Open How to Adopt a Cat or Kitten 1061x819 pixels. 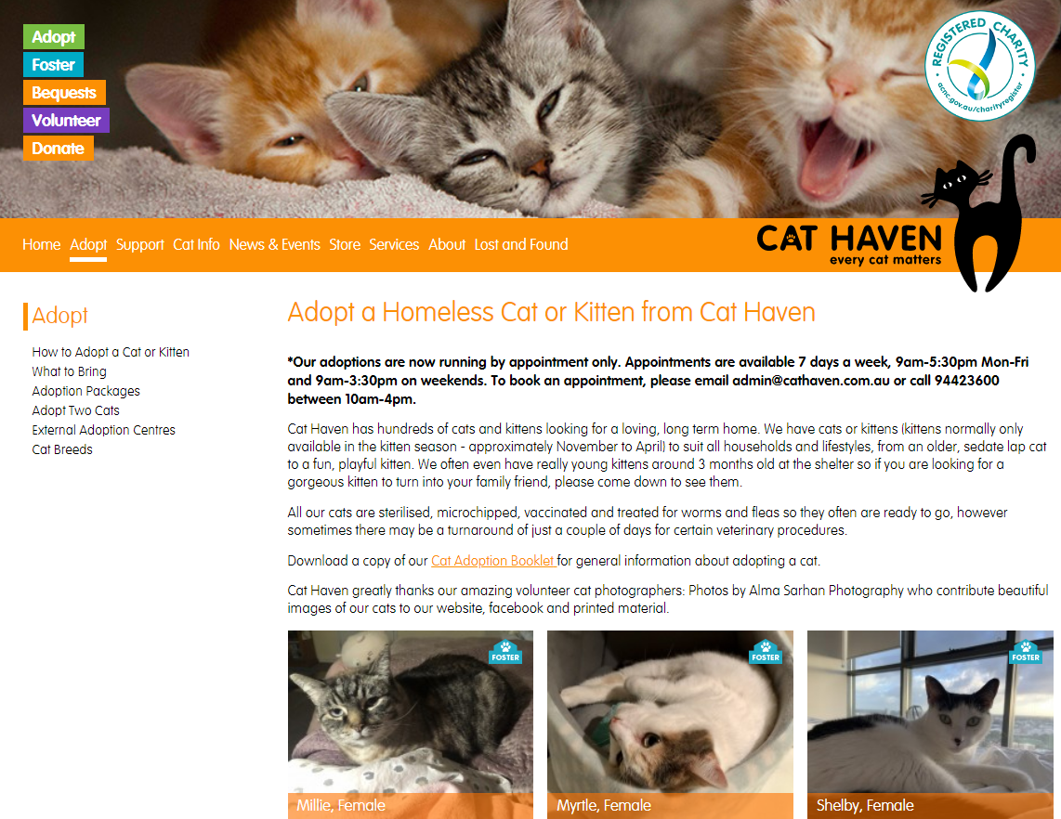coord(111,352)
